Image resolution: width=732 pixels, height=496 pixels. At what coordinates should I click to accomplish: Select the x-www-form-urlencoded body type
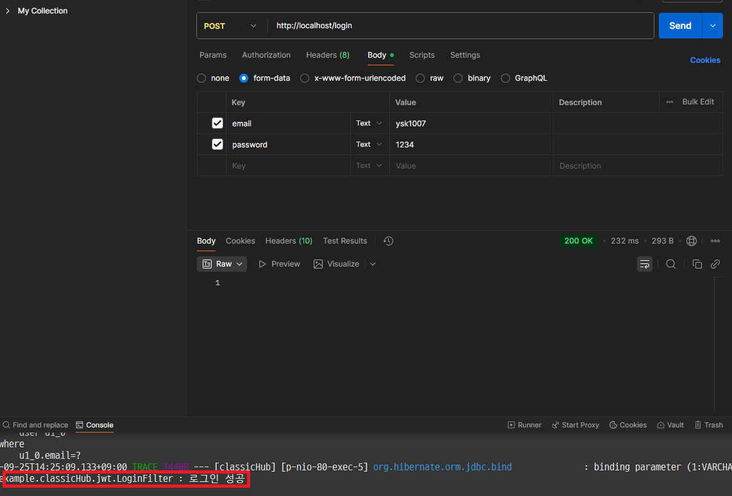[305, 78]
